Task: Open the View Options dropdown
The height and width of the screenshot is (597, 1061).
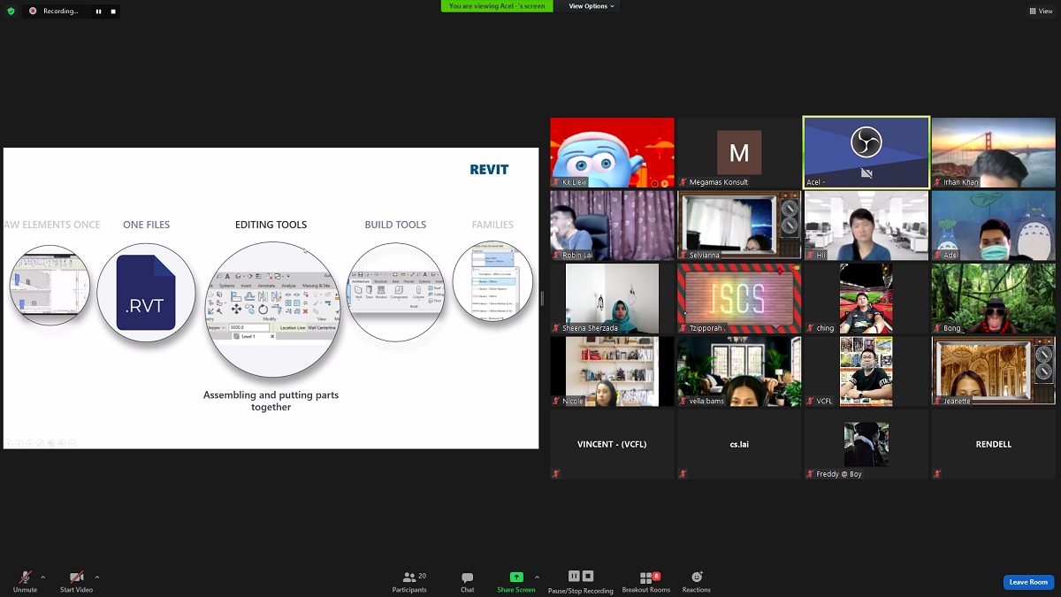Action: 592,6
